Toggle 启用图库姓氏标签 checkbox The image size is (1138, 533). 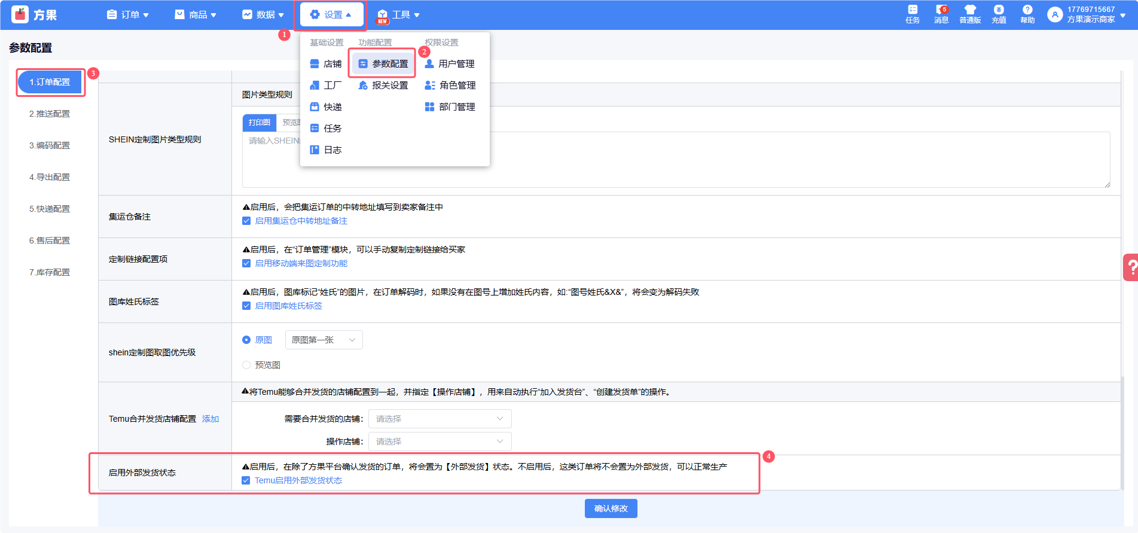click(246, 306)
